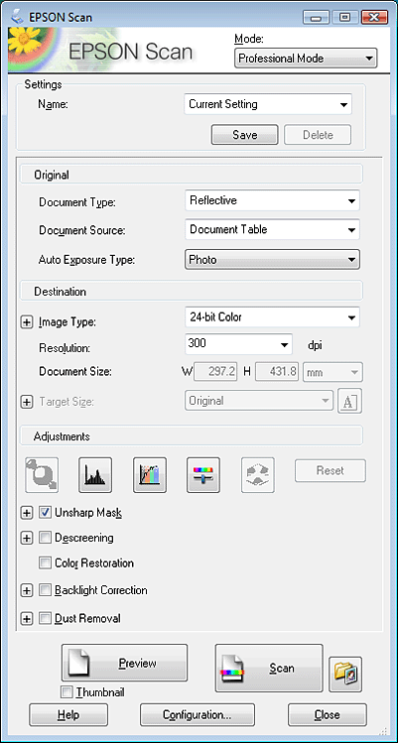Click the target size orientation icon

[349, 401]
